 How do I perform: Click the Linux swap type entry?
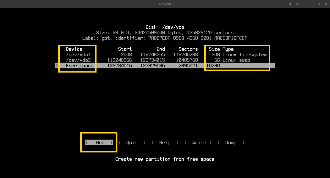pos(236,60)
